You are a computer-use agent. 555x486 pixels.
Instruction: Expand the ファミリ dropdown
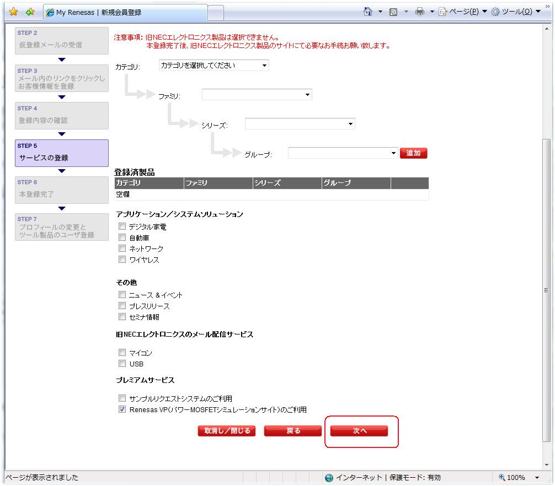click(257, 95)
